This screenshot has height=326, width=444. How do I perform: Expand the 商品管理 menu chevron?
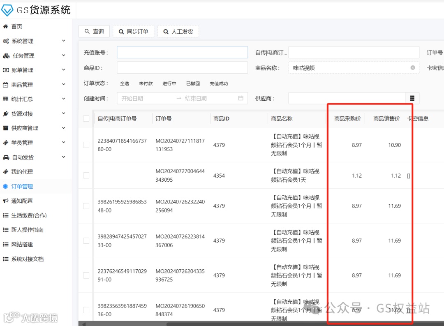pyautogui.click(x=64, y=84)
